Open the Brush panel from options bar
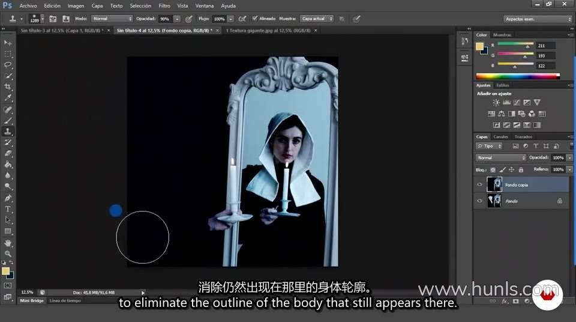 click(x=53, y=19)
